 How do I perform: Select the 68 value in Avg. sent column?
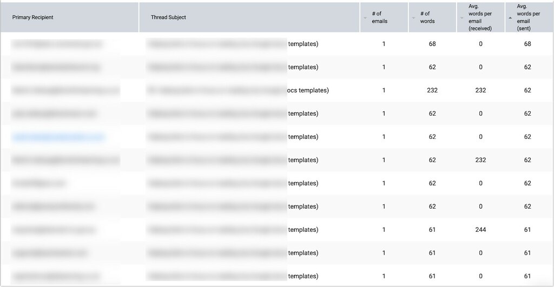coord(527,44)
